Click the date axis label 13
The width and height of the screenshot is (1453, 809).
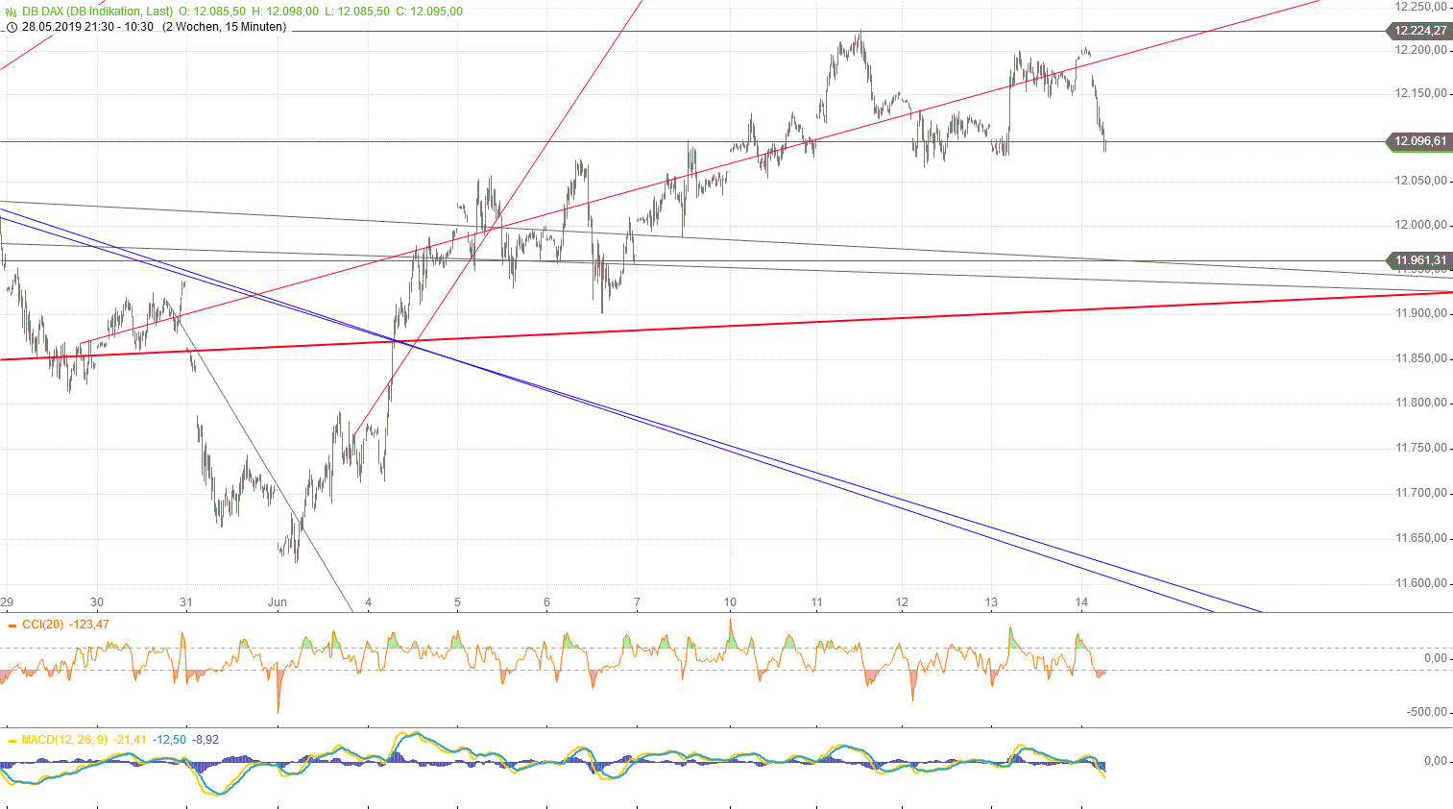tap(991, 602)
